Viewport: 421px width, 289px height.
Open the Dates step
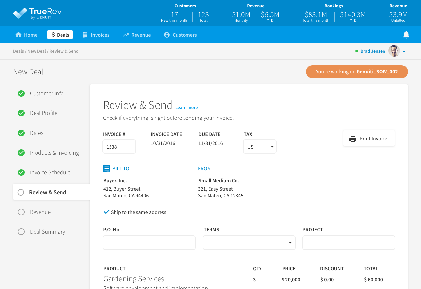pyautogui.click(x=37, y=133)
